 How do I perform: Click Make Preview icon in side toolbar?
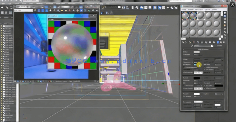(x=225, y=28)
